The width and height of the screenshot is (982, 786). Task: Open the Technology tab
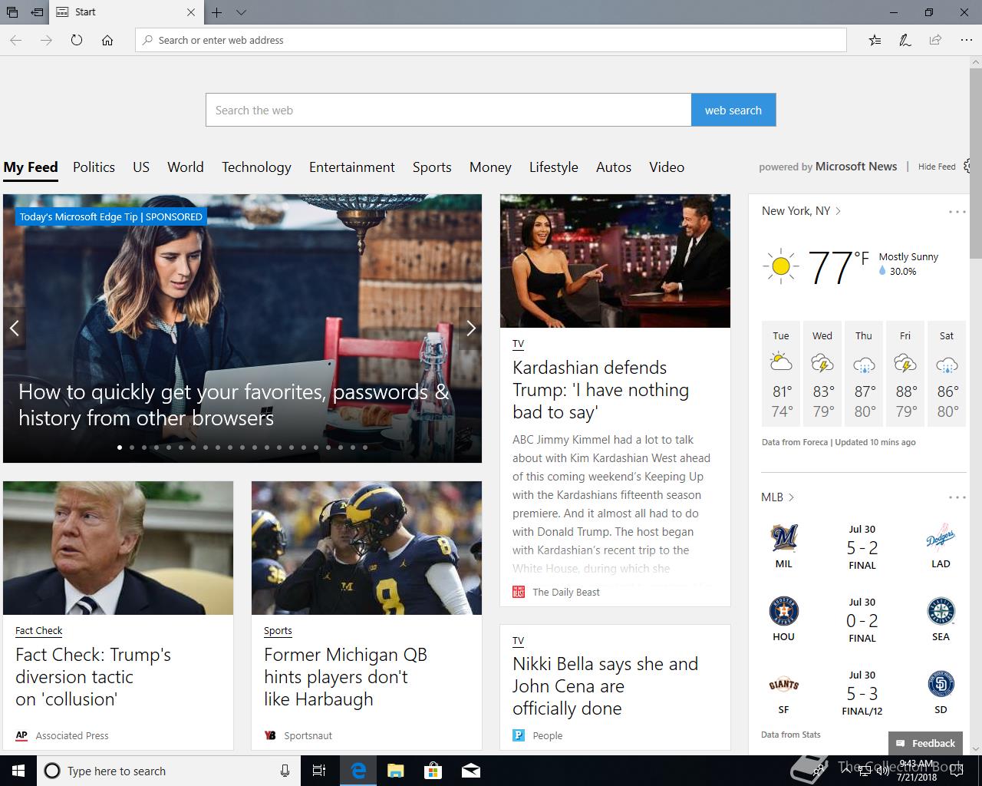point(256,167)
